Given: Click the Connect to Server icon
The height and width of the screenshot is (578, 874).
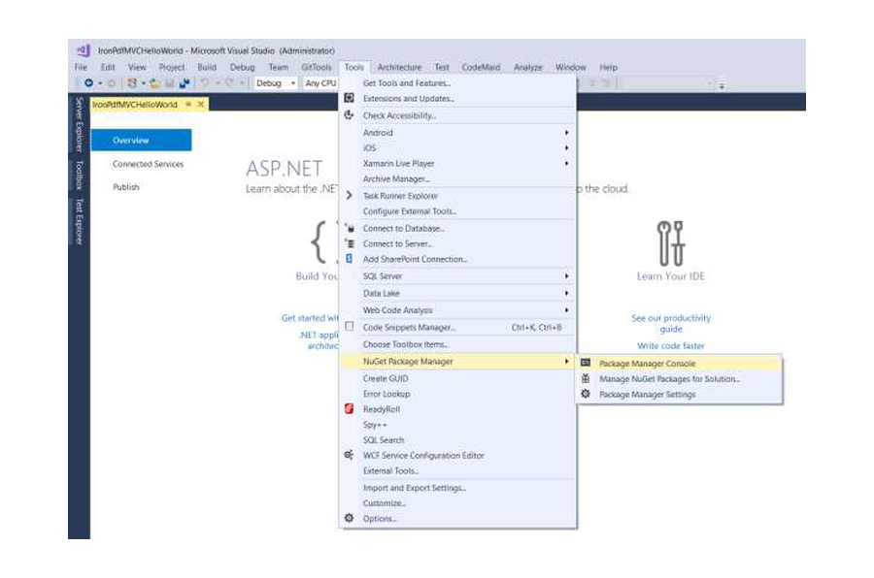Looking at the screenshot, I should 350,243.
